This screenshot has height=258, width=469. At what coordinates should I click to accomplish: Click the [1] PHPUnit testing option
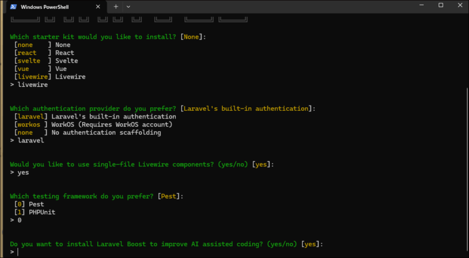coord(34,212)
